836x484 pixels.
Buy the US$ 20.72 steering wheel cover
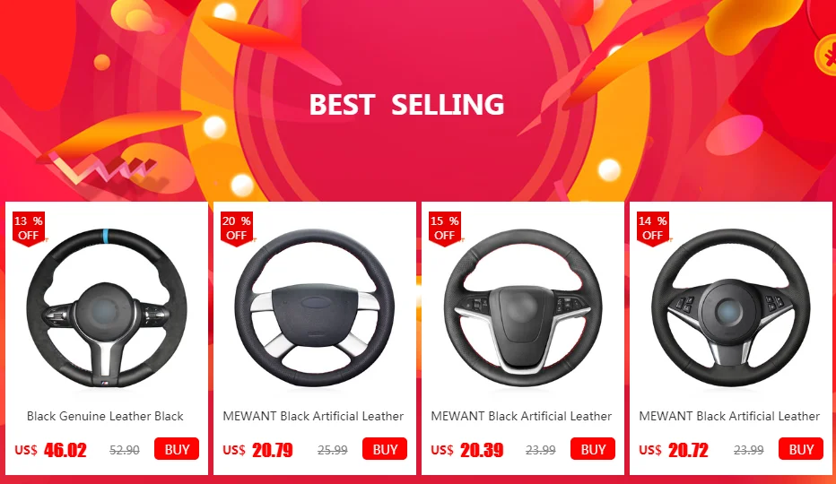coord(801,449)
